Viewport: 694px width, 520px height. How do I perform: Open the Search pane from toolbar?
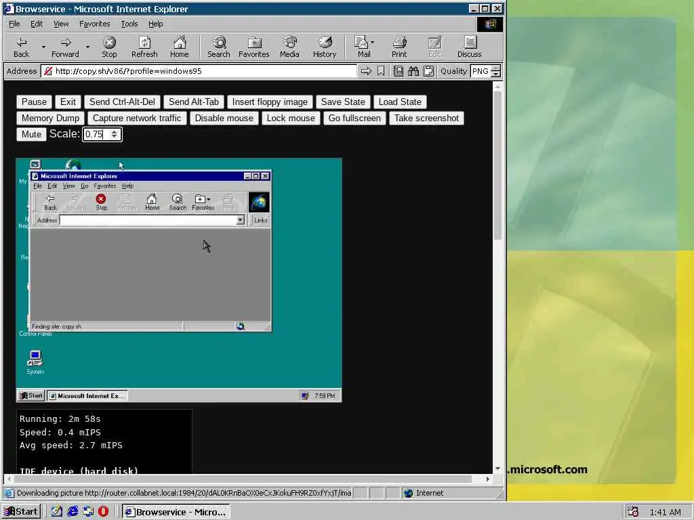[219, 47]
